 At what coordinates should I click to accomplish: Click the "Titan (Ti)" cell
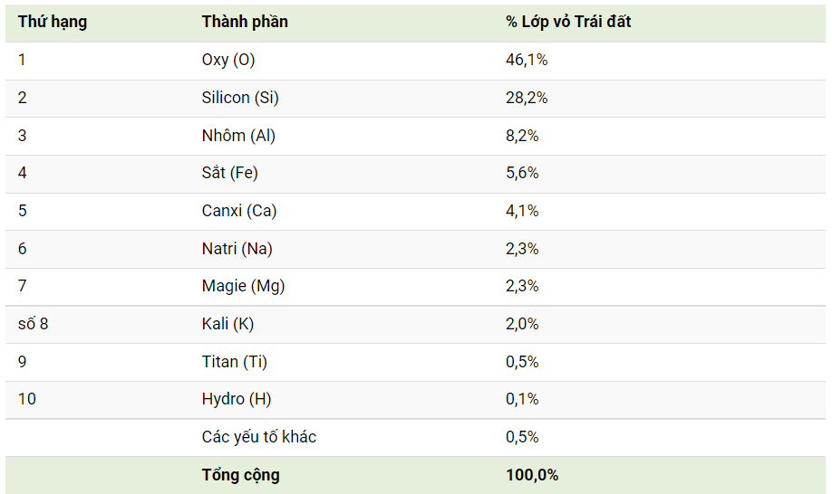click(235, 362)
